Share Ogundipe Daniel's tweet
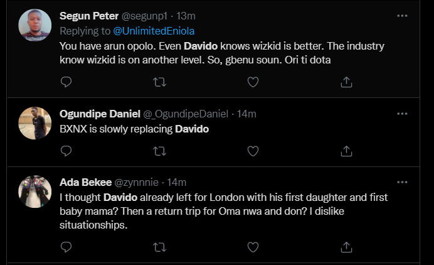The height and width of the screenshot is (265, 434). [x=346, y=151]
